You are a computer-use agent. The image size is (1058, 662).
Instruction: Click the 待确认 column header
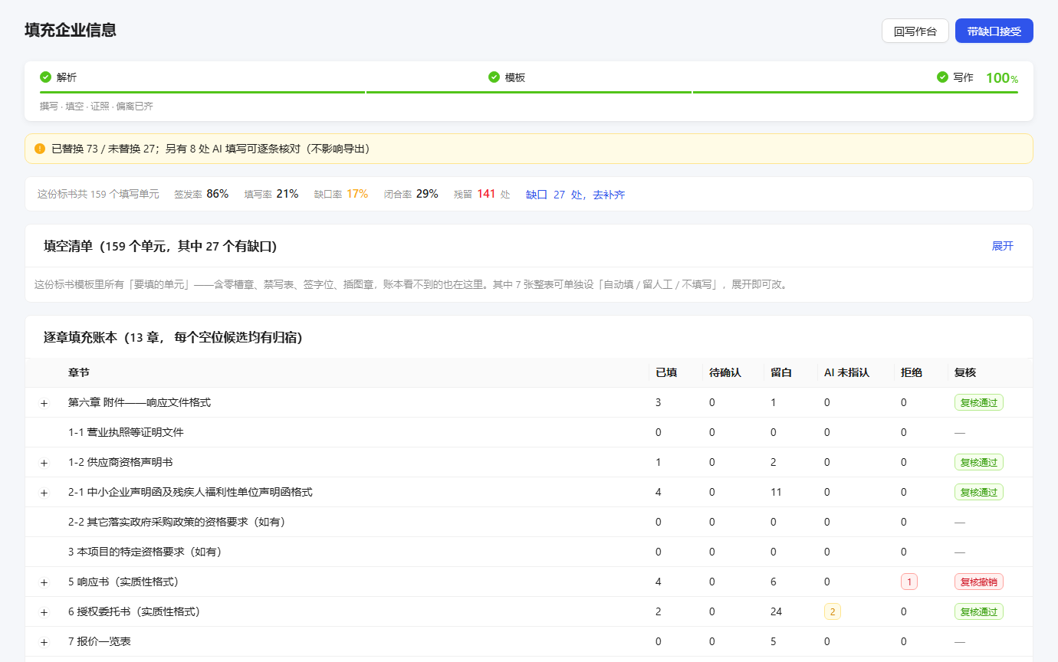[725, 372]
